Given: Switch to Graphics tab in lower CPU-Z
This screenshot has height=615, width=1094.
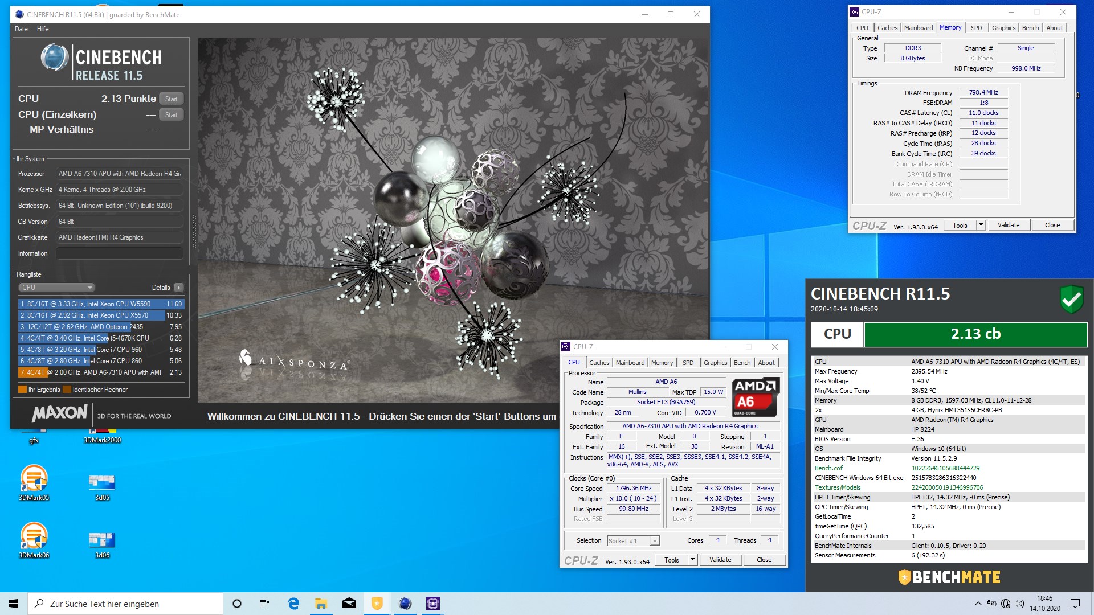Looking at the screenshot, I should 715,363.
